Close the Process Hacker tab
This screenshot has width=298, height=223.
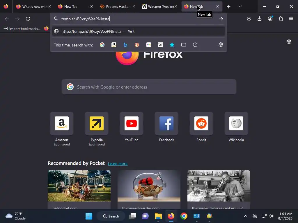coord(134,6)
